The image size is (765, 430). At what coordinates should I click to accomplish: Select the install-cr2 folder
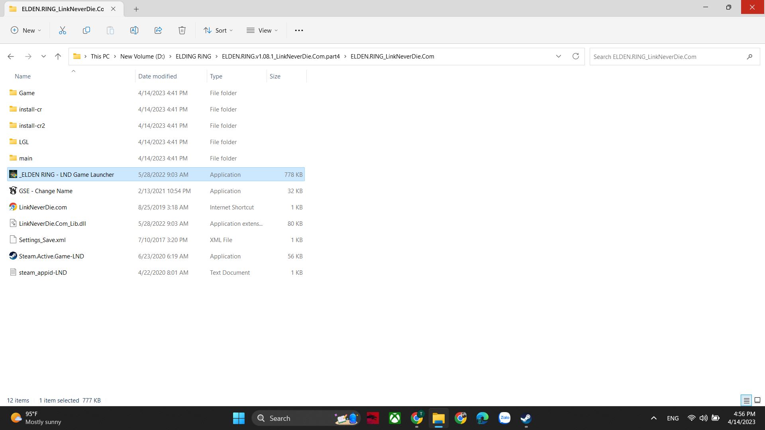(156, 125)
